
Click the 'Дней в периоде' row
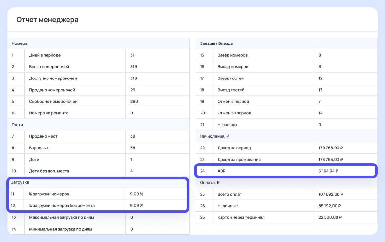(98, 55)
